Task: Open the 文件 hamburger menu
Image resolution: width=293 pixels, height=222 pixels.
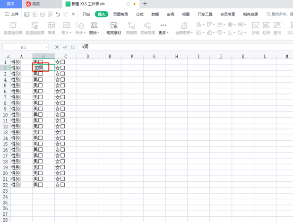Action: [12, 14]
